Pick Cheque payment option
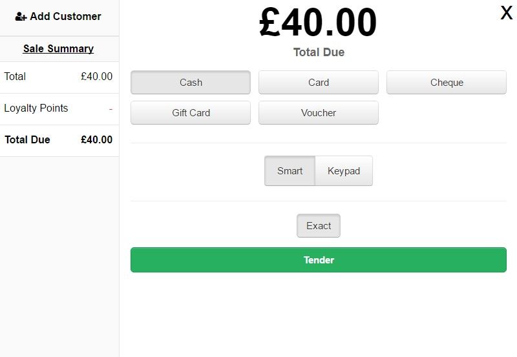The image size is (517, 357). pyautogui.click(x=447, y=83)
